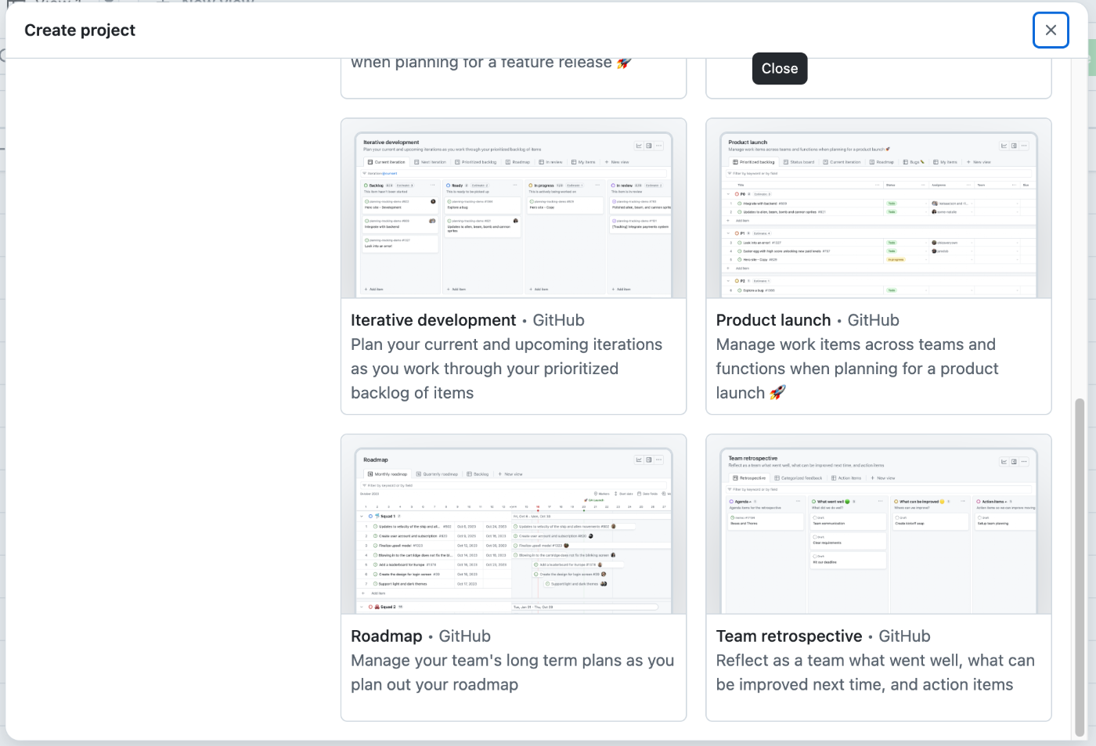Click description "Manage your team's long term plans"
The image size is (1096, 746).
click(x=512, y=672)
